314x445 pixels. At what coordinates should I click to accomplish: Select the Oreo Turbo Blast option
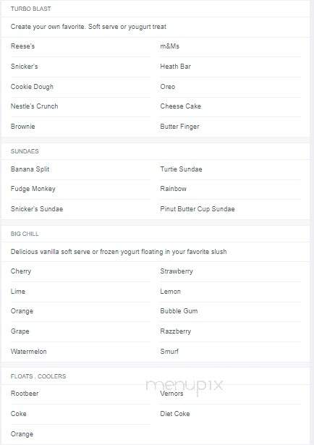[x=168, y=87]
